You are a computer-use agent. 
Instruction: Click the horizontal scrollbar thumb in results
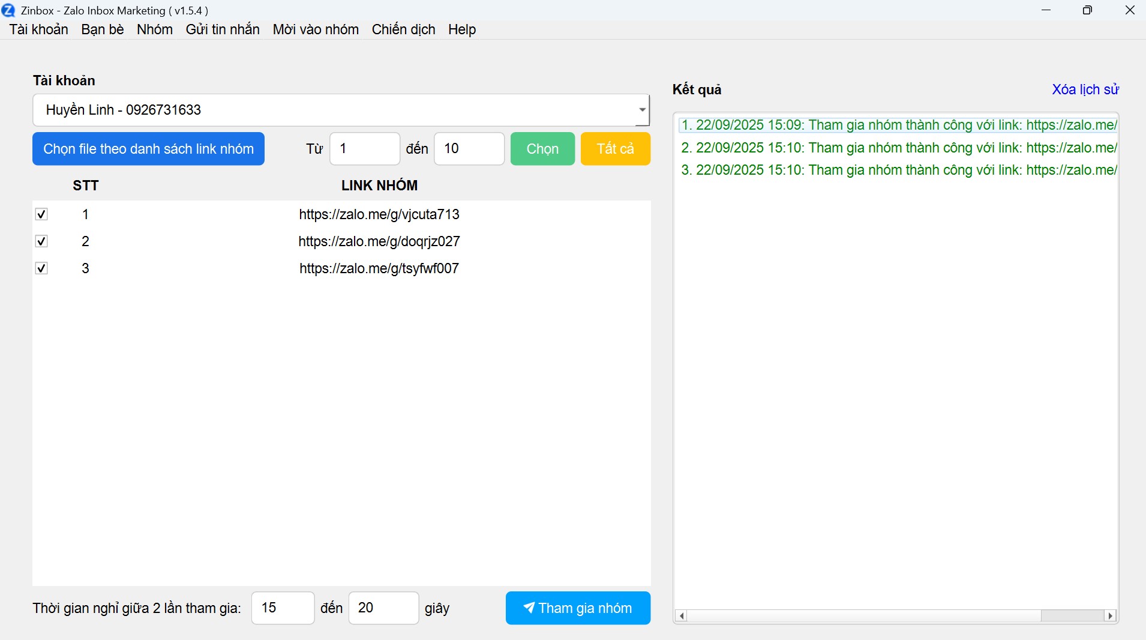(1072, 616)
